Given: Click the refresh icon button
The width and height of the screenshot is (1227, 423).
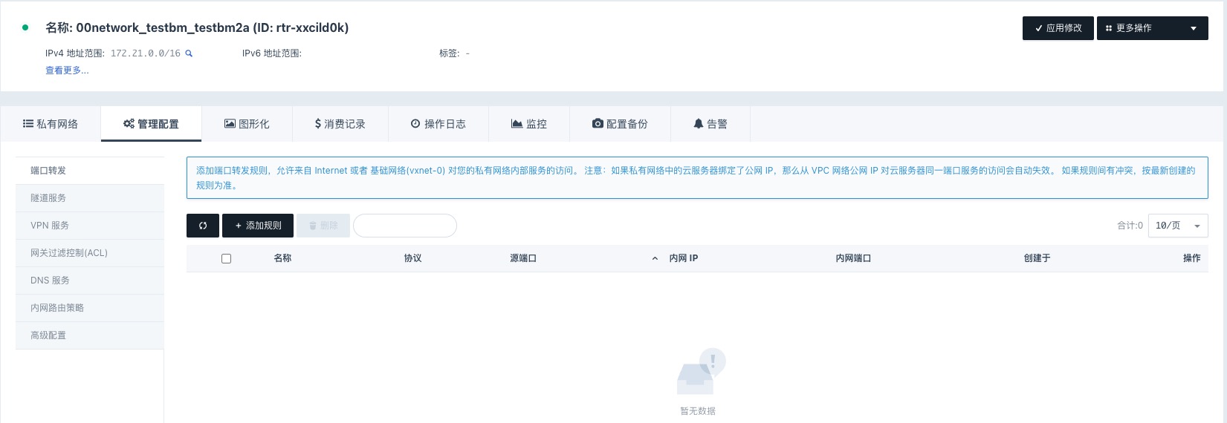Looking at the screenshot, I should (x=203, y=226).
